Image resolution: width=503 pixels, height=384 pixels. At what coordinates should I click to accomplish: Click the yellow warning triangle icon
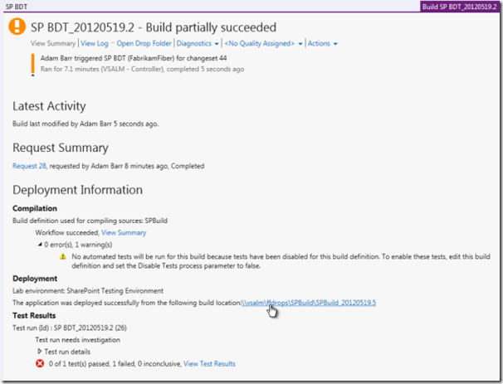click(63, 257)
